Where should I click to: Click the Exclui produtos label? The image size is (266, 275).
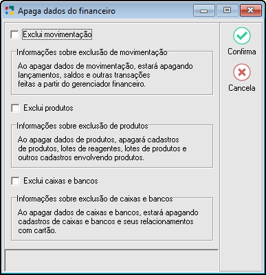[48, 108]
